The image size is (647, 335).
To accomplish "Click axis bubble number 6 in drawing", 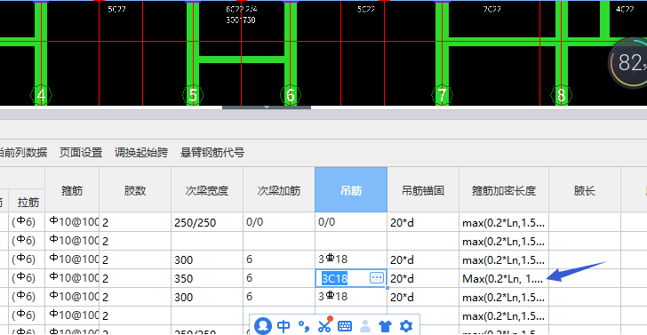I will 291,95.
